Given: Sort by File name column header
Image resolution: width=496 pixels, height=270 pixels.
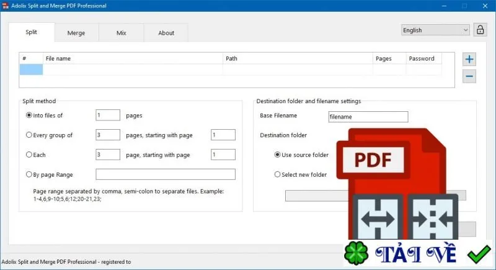Looking at the screenshot, I should [x=133, y=58].
